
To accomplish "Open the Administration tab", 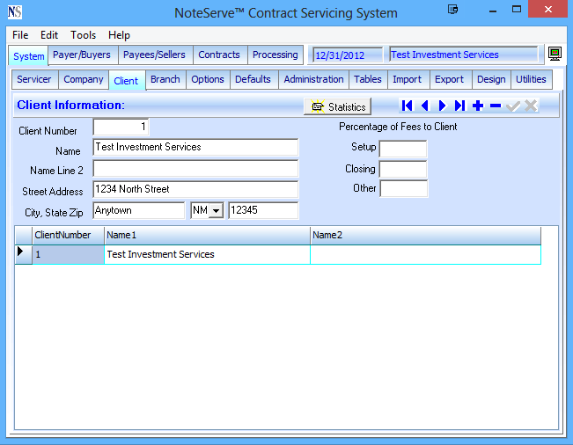I will point(313,79).
